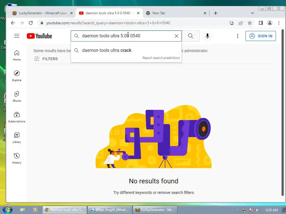The width and height of the screenshot is (286, 214).
Task: Open the Windows Start orb
Action: click(x=7, y=210)
